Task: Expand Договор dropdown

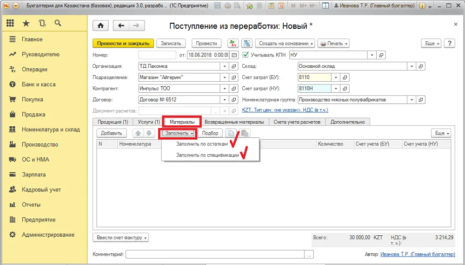Action: pyautogui.click(x=225, y=100)
